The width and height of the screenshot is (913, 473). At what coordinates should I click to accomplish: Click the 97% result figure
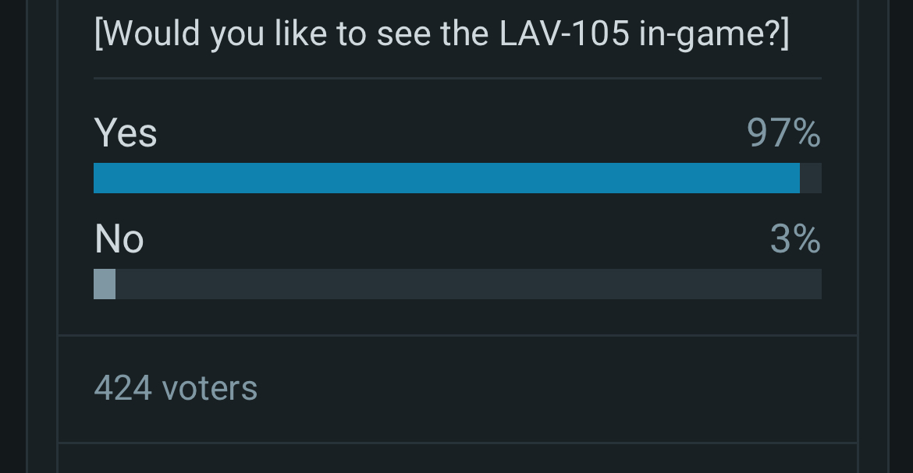783,133
